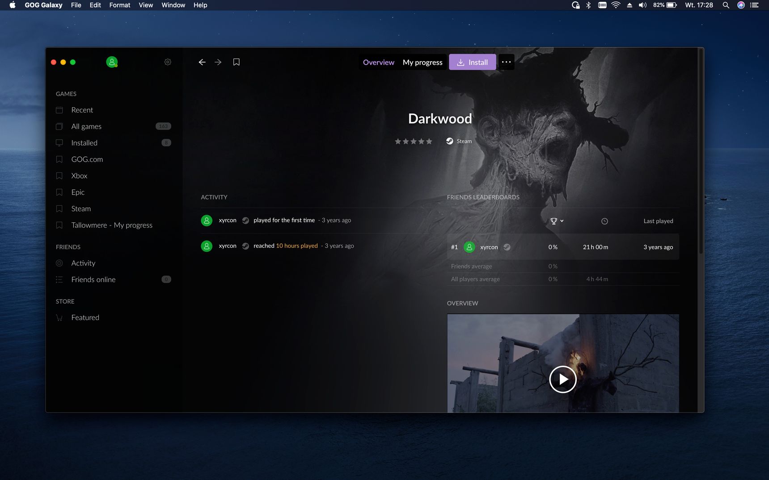Click the vertical scrollbar of game page
Image resolution: width=769 pixels, height=480 pixels.
coord(701,152)
